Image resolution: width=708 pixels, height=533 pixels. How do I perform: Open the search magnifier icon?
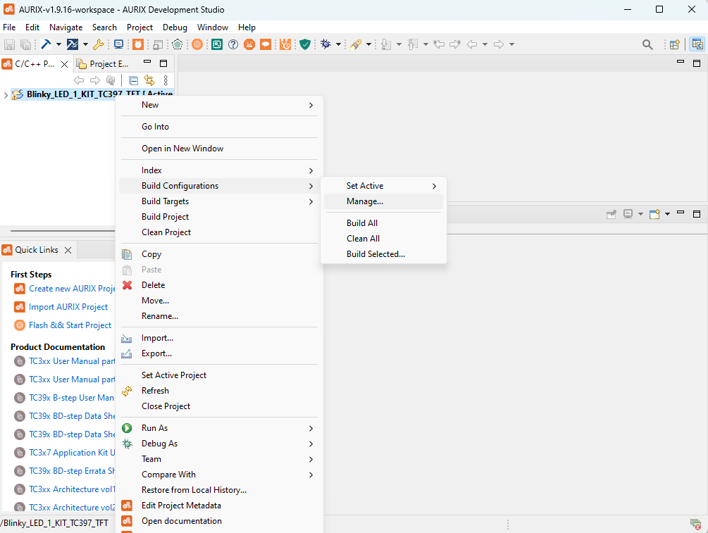pos(647,44)
